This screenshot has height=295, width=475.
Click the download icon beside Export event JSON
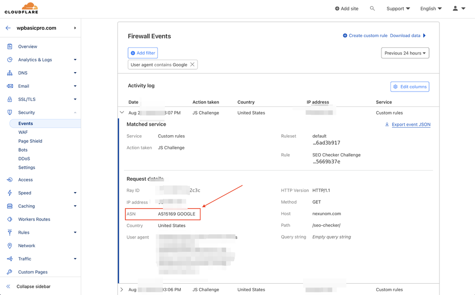click(x=387, y=124)
